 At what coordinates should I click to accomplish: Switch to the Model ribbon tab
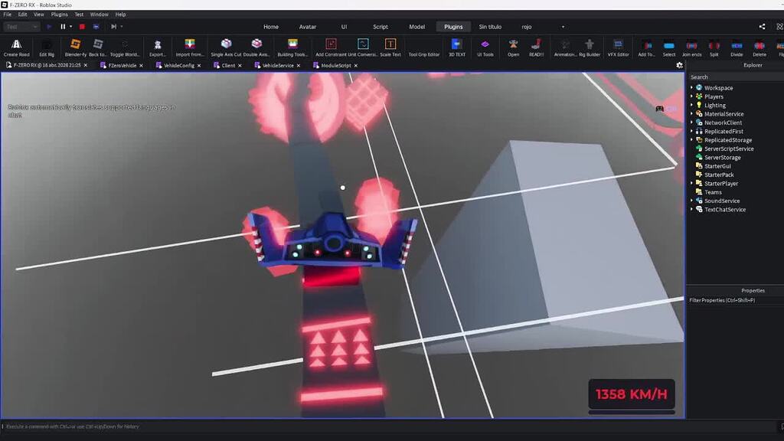click(417, 27)
